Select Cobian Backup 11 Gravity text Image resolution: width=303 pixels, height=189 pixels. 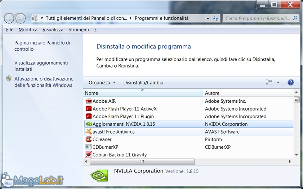[x=120, y=155]
